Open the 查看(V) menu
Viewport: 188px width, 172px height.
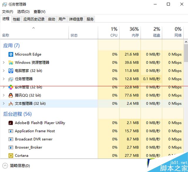39,11
